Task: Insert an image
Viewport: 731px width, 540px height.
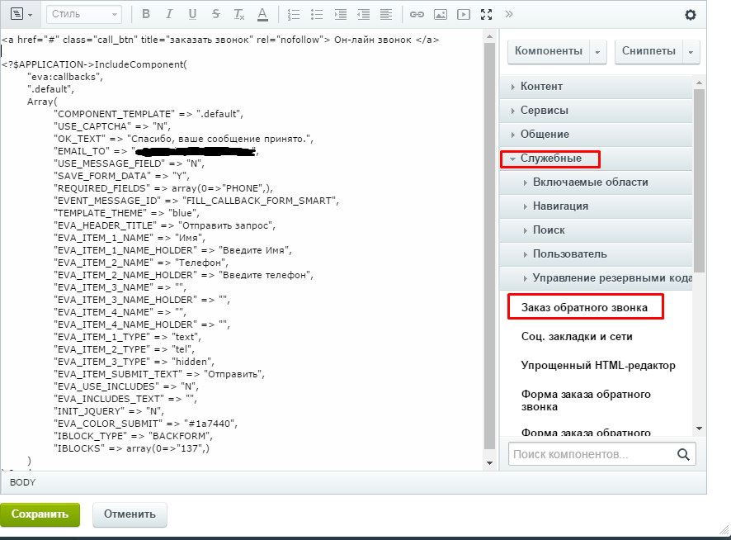Action: [441, 15]
